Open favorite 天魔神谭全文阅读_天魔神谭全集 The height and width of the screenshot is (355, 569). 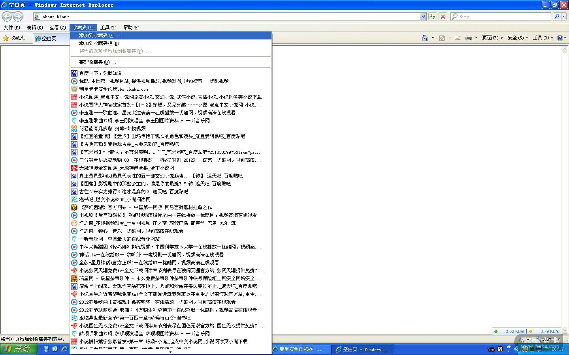pyautogui.click(x=171, y=168)
